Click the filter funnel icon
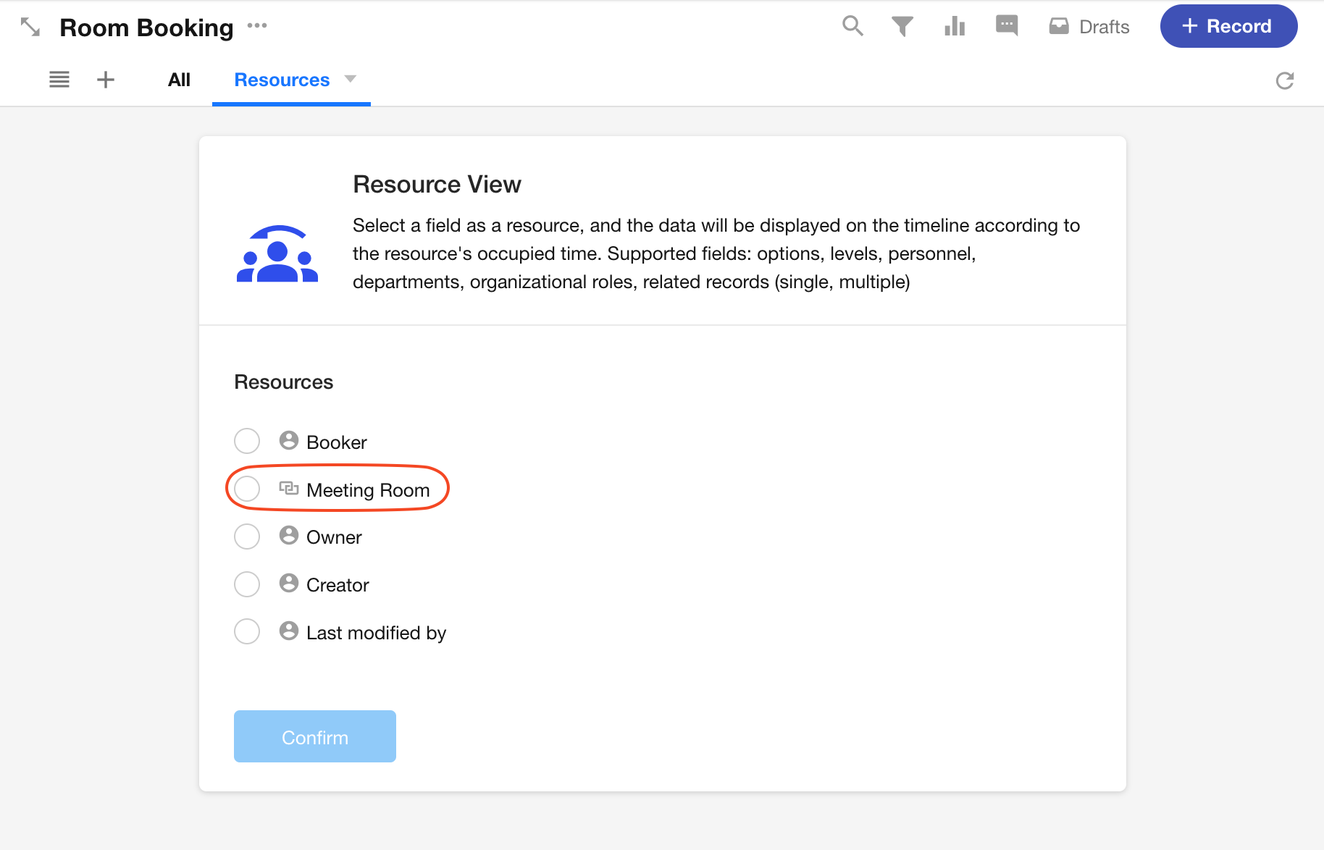The image size is (1324, 850). [x=902, y=27]
